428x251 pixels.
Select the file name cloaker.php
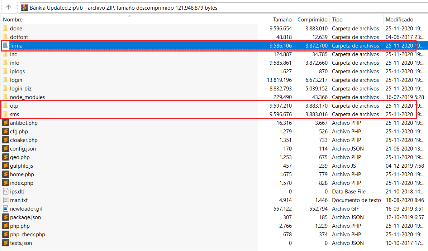pyautogui.click(x=24, y=140)
